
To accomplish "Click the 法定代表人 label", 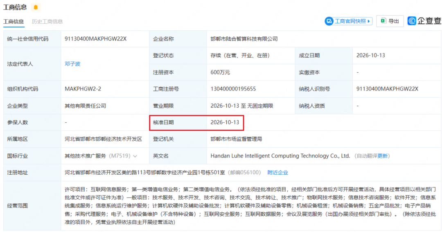I will click(x=20, y=64).
